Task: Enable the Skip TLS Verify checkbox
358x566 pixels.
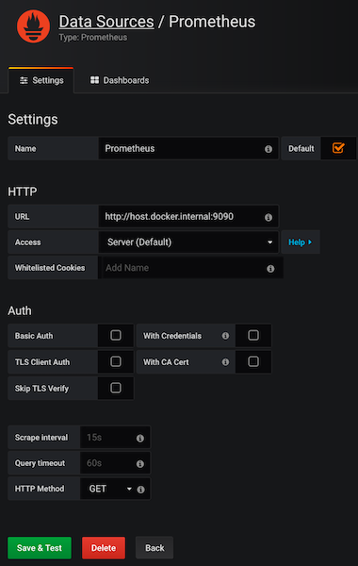Action: (x=116, y=388)
